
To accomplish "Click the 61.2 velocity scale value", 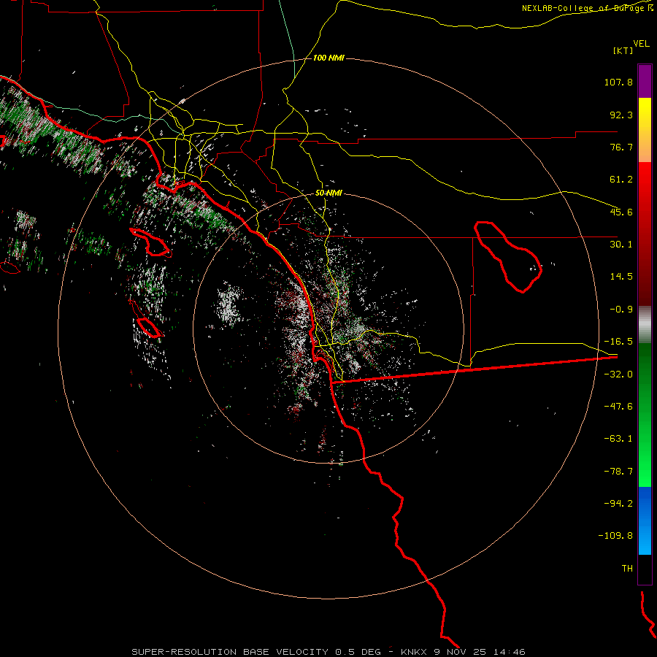I will [621, 180].
